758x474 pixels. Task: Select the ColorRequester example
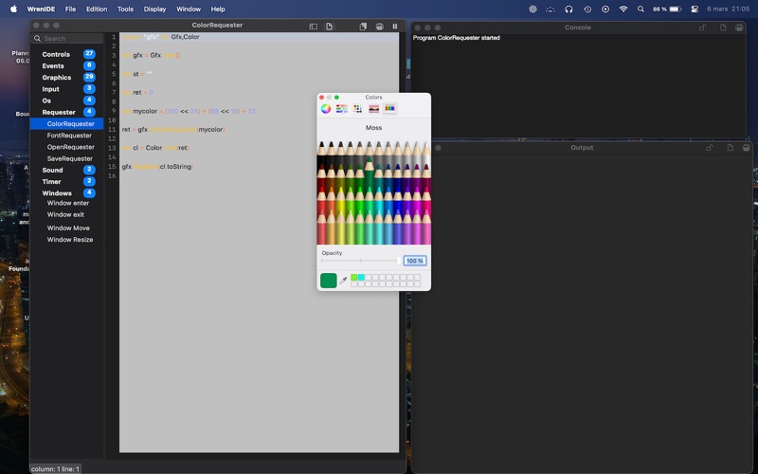[x=67, y=124]
